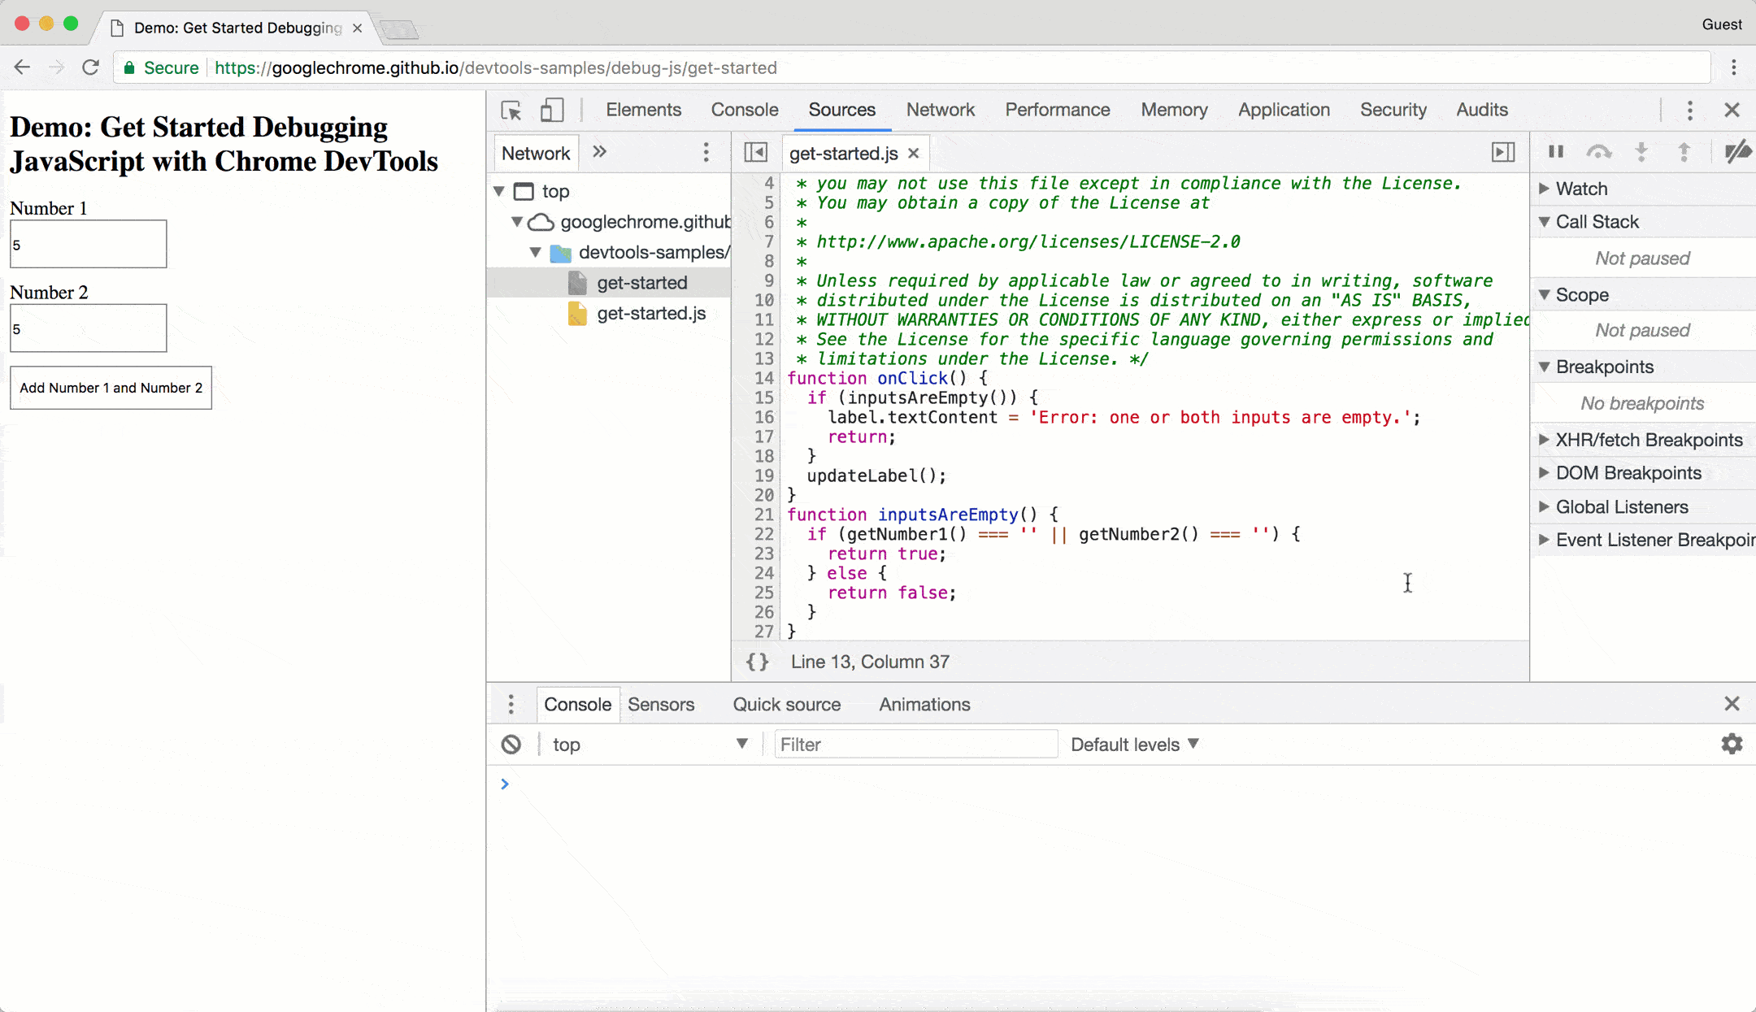Switch to the Network DevTools tab
This screenshot has height=1012, width=1756.
pyautogui.click(x=940, y=110)
